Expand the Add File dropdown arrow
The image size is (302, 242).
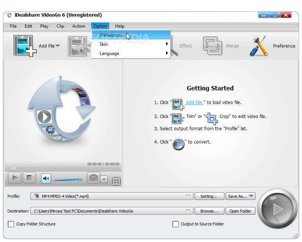pos(58,46)
